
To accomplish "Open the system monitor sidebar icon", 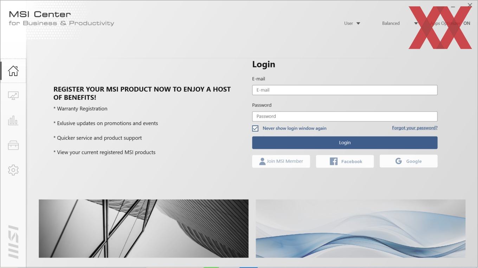I will [x=13, y=96].
